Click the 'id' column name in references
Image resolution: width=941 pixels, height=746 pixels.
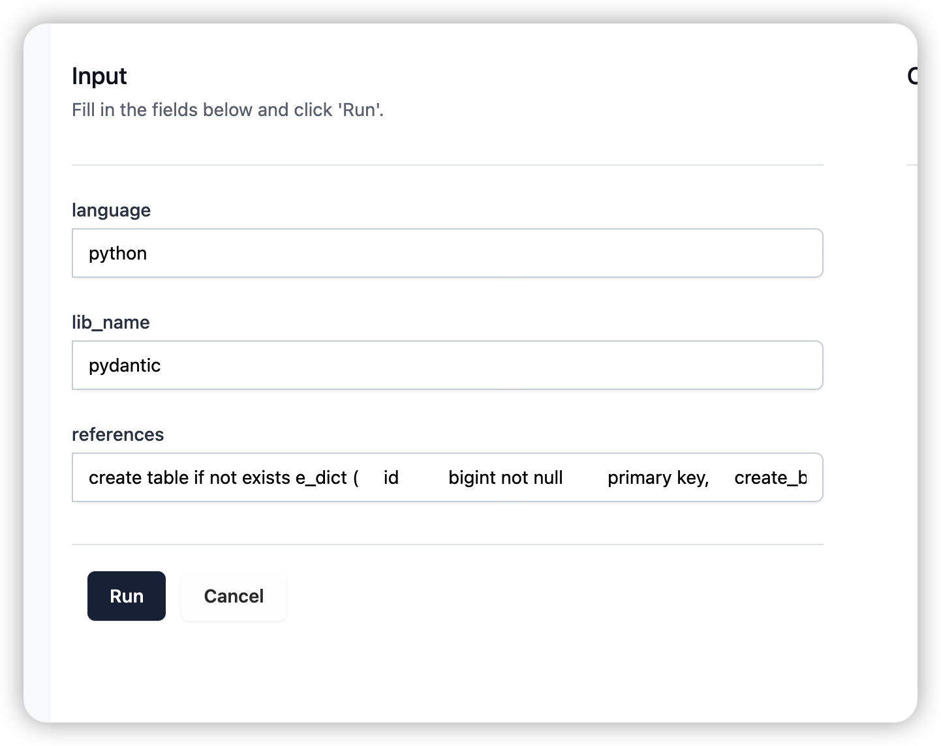[x=391, y=477]
